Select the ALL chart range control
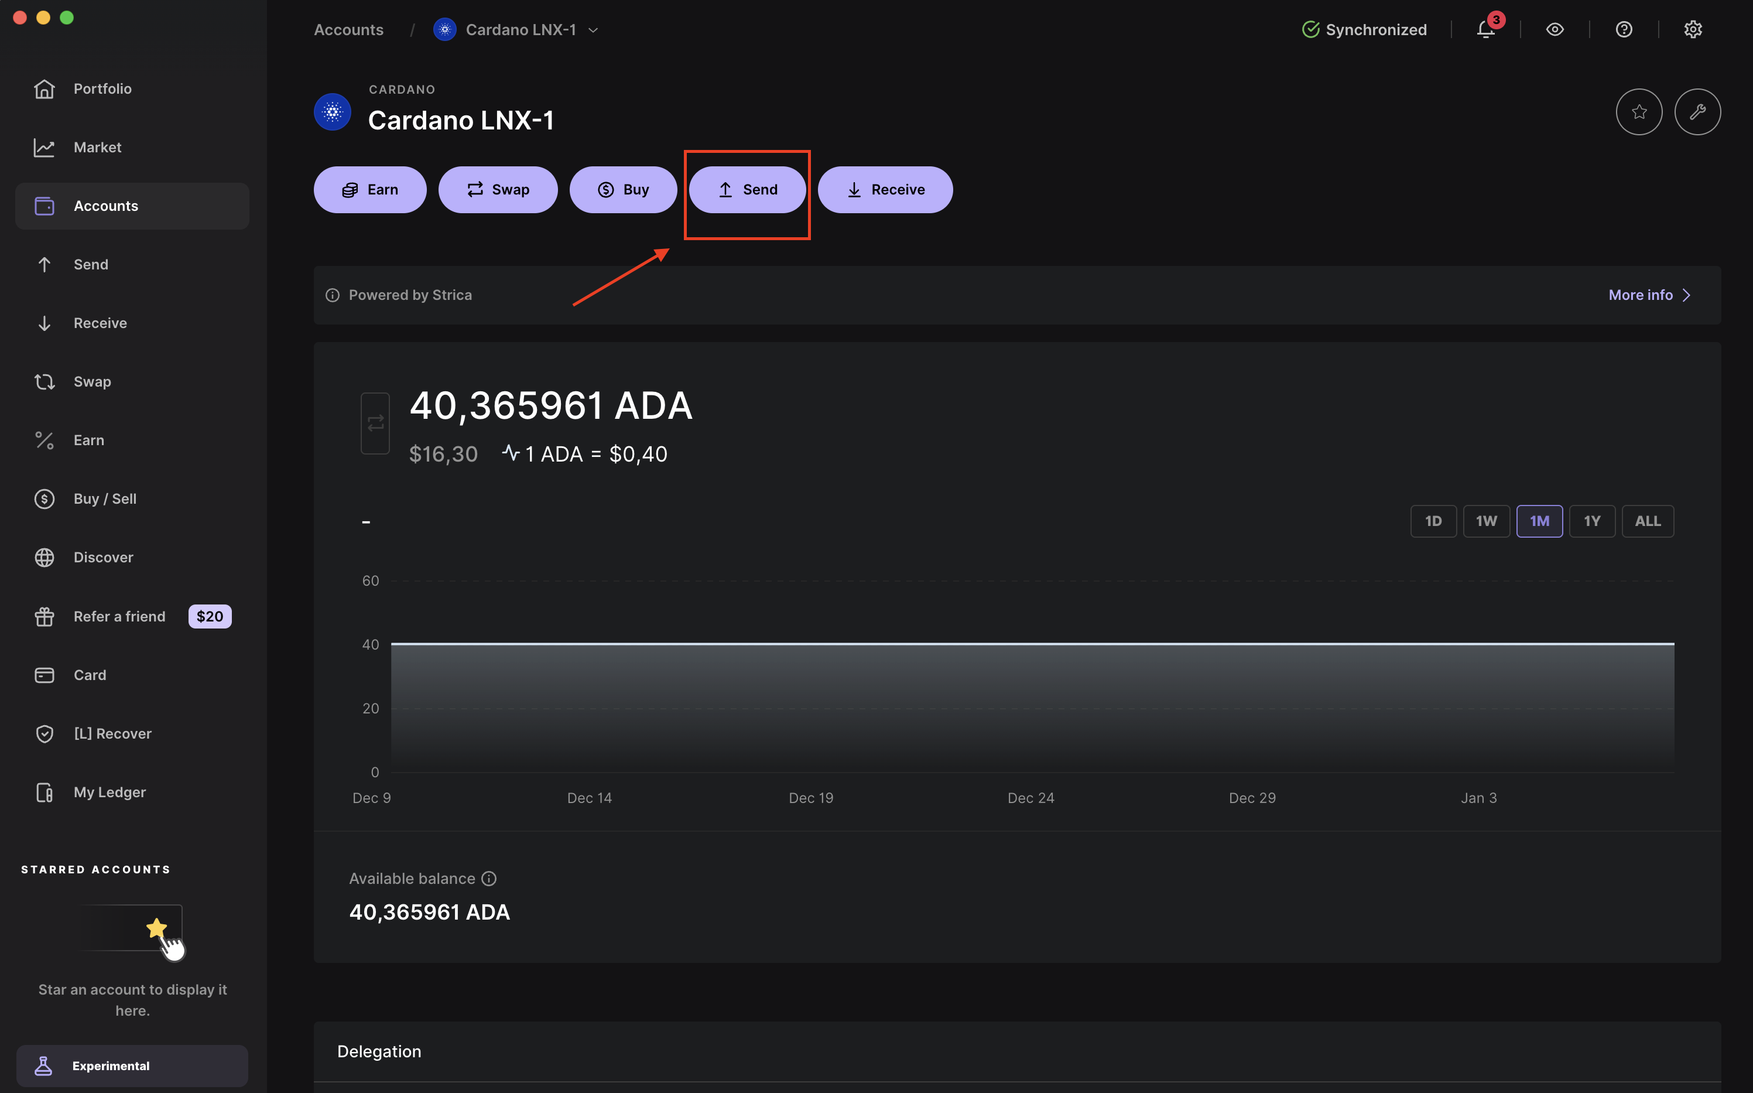Image resolution: width=1753 pixels, height=1093 pixels. pyautogui.click(x=1648, y=521)
